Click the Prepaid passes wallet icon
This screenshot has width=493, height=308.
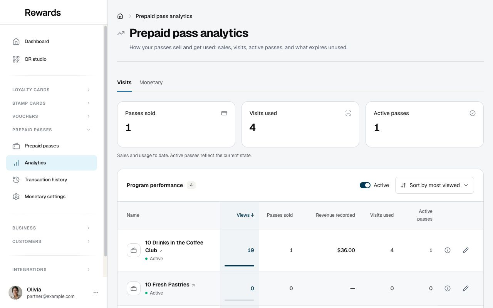coord(16,146)
